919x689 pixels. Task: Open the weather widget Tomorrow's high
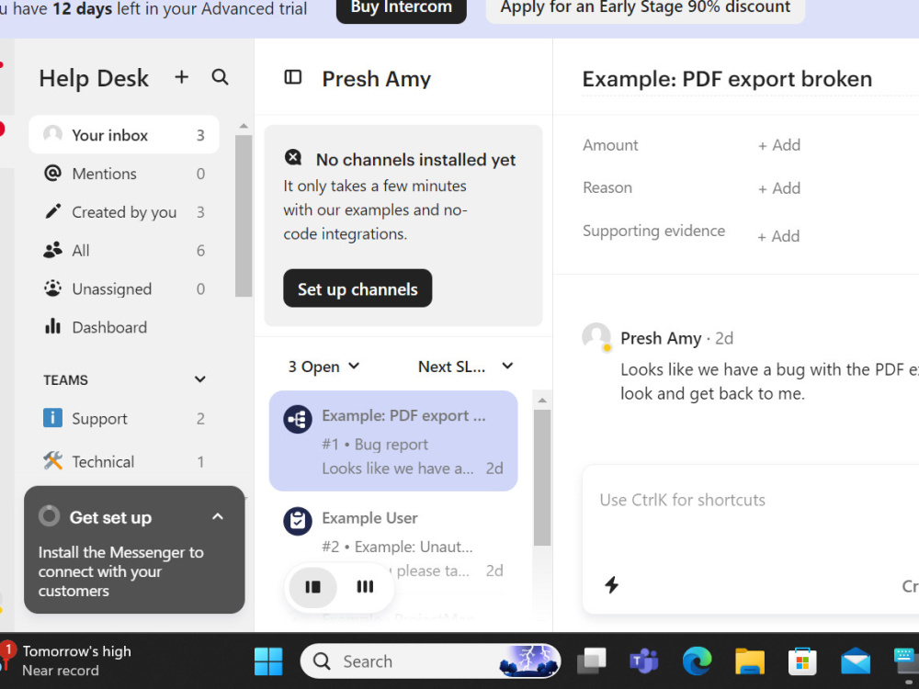pyautogui.click(x=67, y=661)
